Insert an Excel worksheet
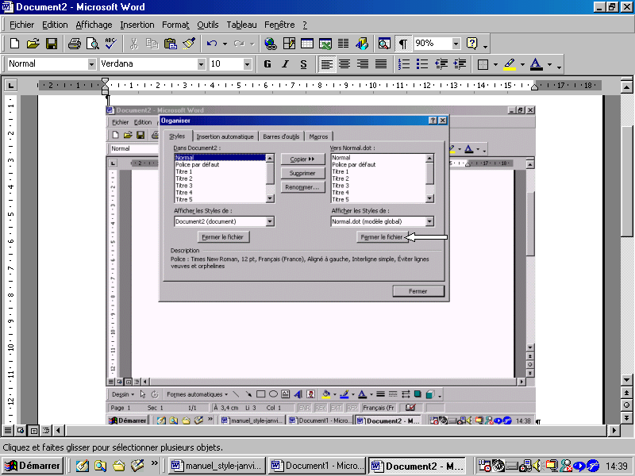Image resolution: width=635 pixels, height=476 pixels. (325, 44)
